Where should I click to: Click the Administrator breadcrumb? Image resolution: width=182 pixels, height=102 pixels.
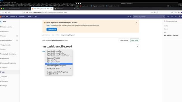tap(46, 35)
